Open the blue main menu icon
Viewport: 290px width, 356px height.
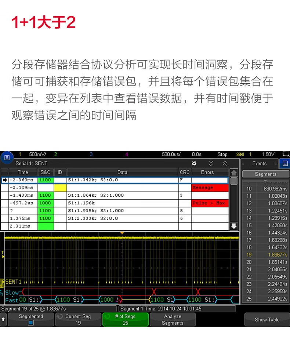(x=6, y=158)
